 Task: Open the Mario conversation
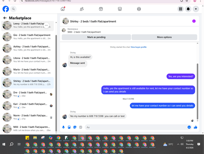pyautogui.click(x=27, y=71)
